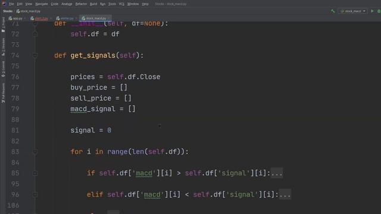
Task: Open the Navigate menu
Action: tap(42, 4)
